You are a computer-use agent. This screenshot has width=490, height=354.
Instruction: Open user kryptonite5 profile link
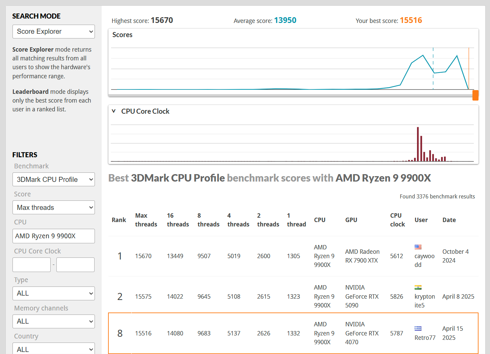point(425,301)
